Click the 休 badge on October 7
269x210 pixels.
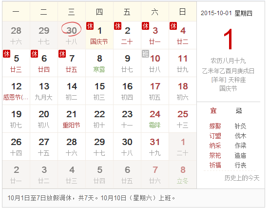62,54
